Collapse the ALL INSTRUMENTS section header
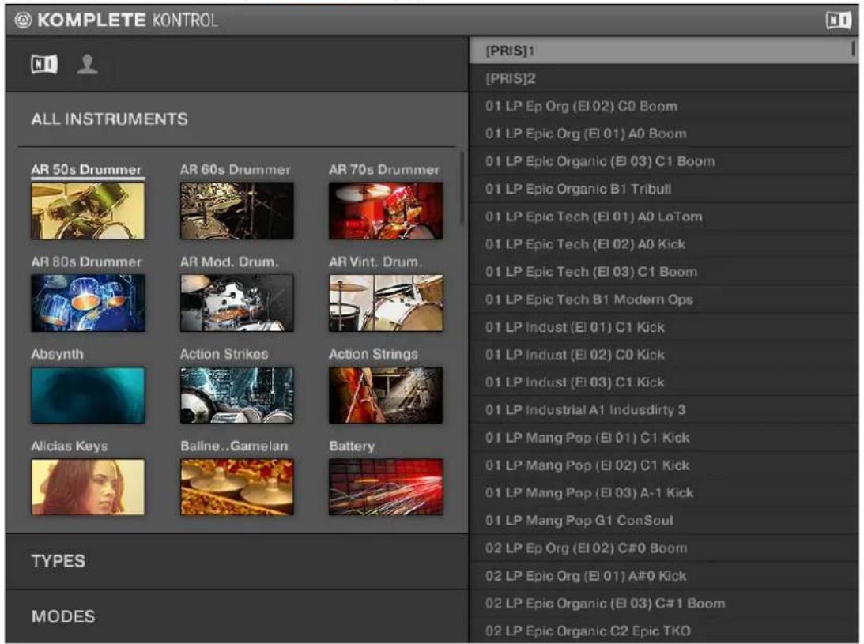The height and width of the screenshot is (644, 864). point(237,119)
